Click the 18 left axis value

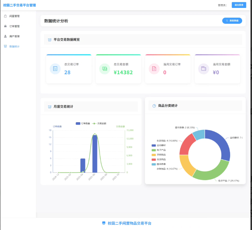[x=50, y=130]
